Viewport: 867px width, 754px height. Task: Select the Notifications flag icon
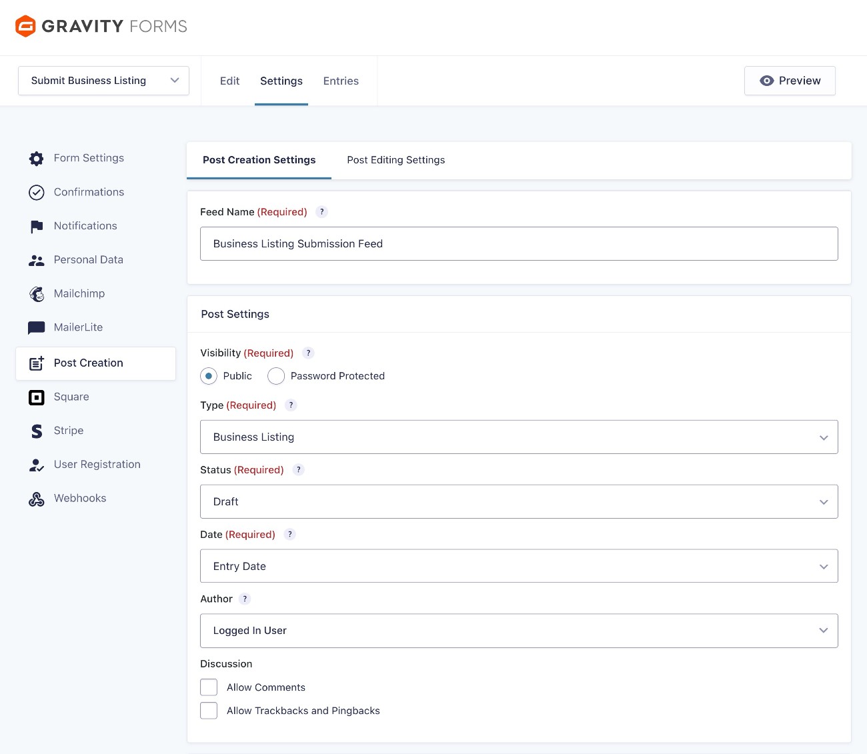click(x=37, y=226)
